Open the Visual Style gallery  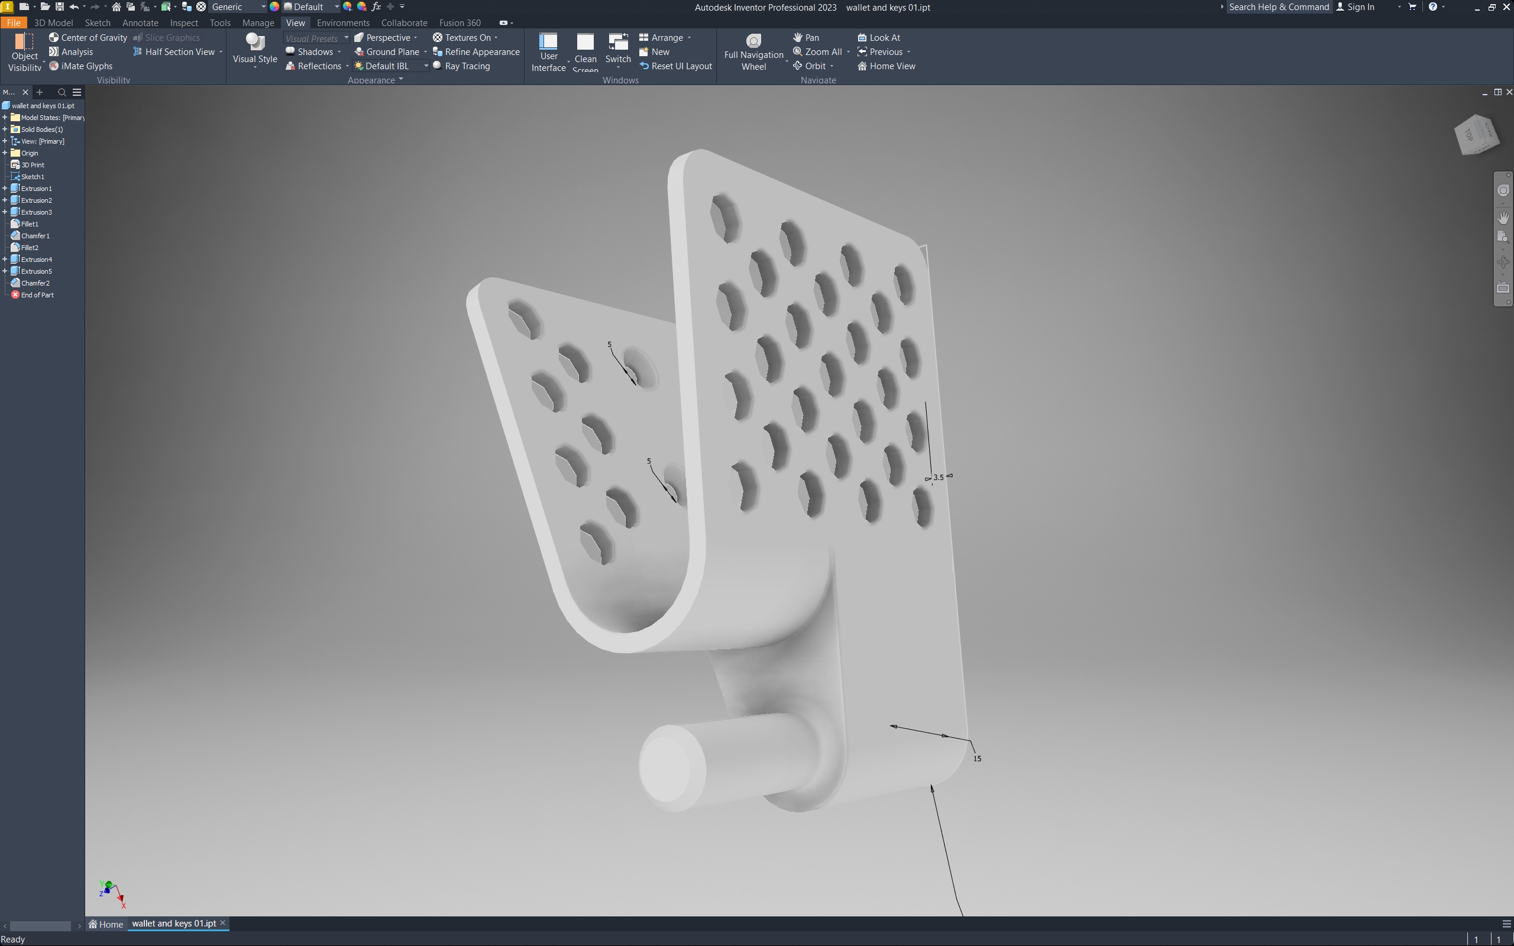click(255, 50)
